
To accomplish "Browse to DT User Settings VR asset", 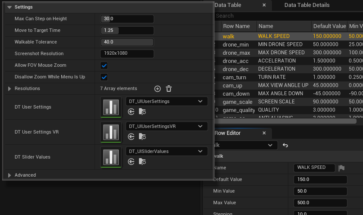I will tap(142, 137).
